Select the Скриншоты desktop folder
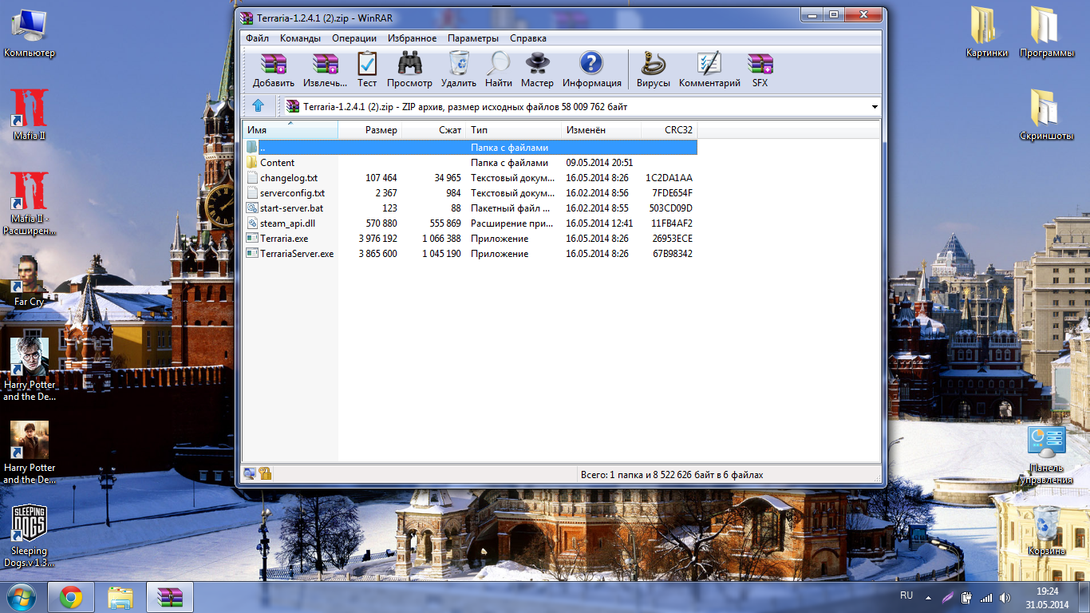The image size is (1090, 613). 1046,115
